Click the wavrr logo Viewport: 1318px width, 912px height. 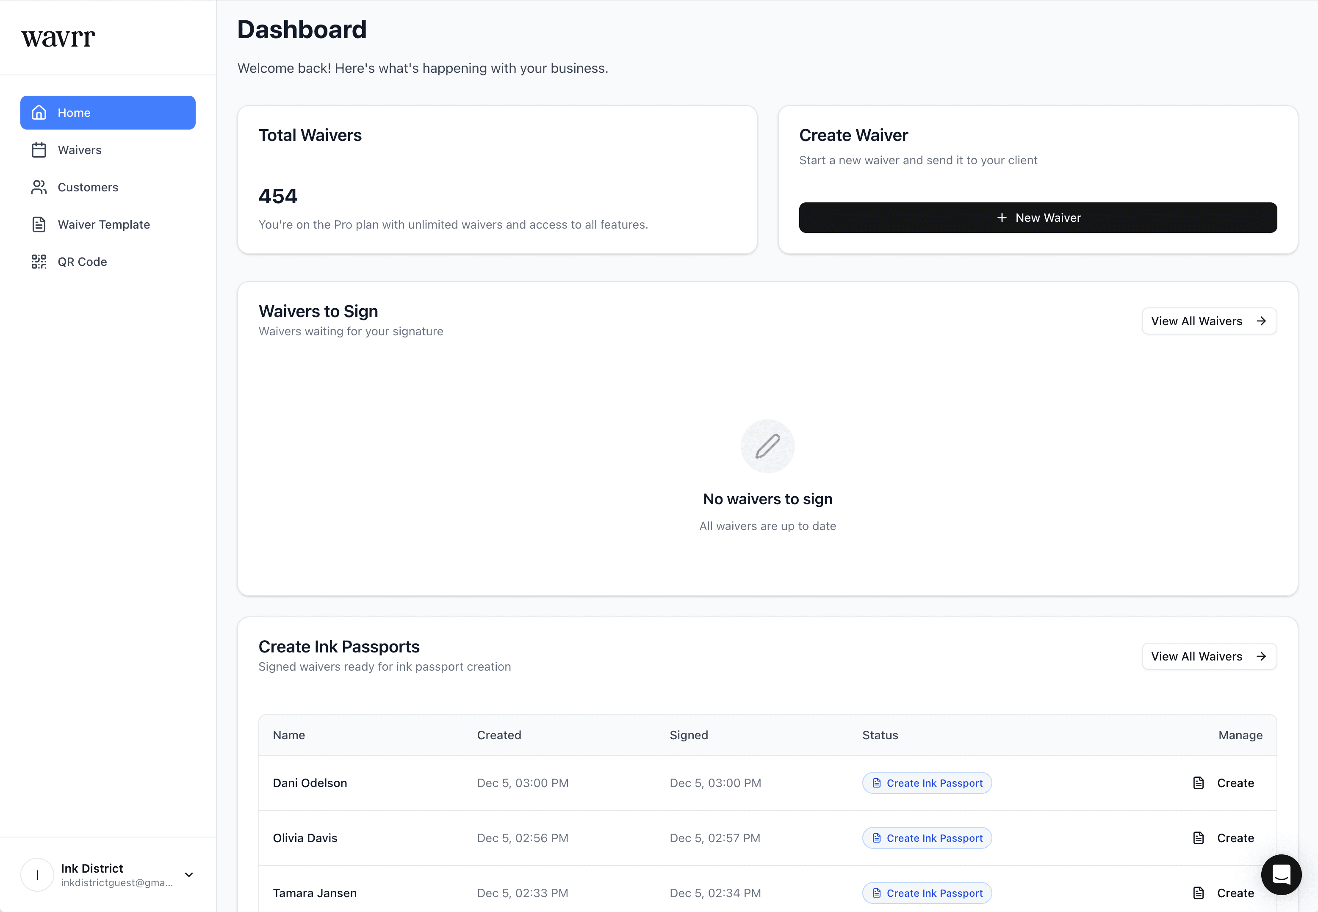coord(58,38)
